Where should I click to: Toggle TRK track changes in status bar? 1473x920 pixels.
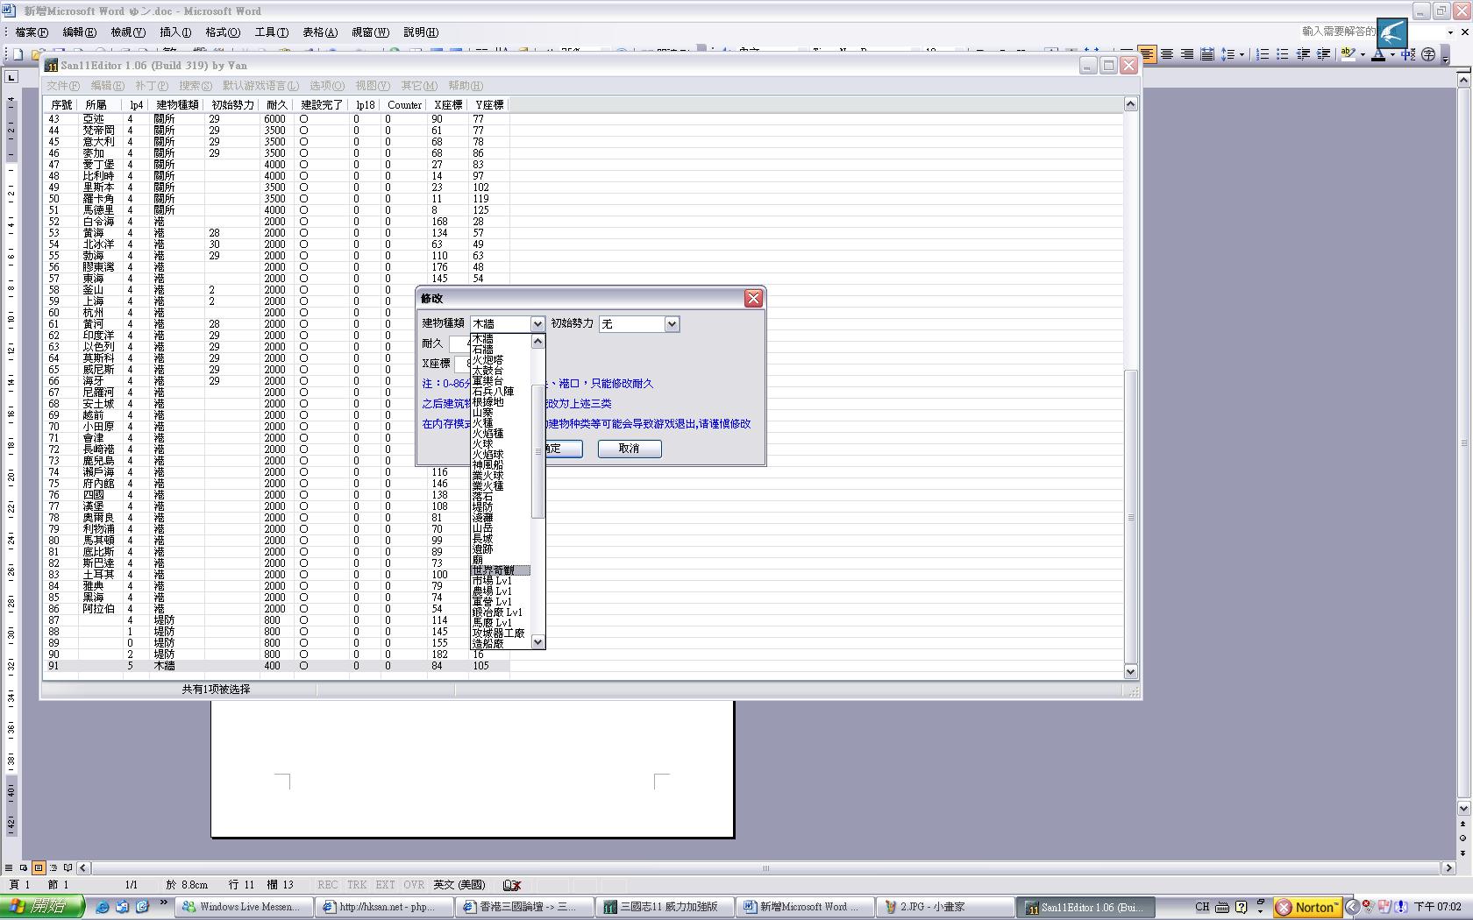pos(357,885)
